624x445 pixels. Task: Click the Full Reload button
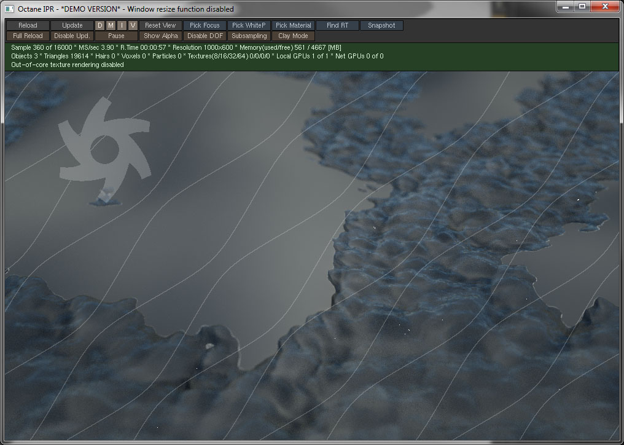point(28,36)
